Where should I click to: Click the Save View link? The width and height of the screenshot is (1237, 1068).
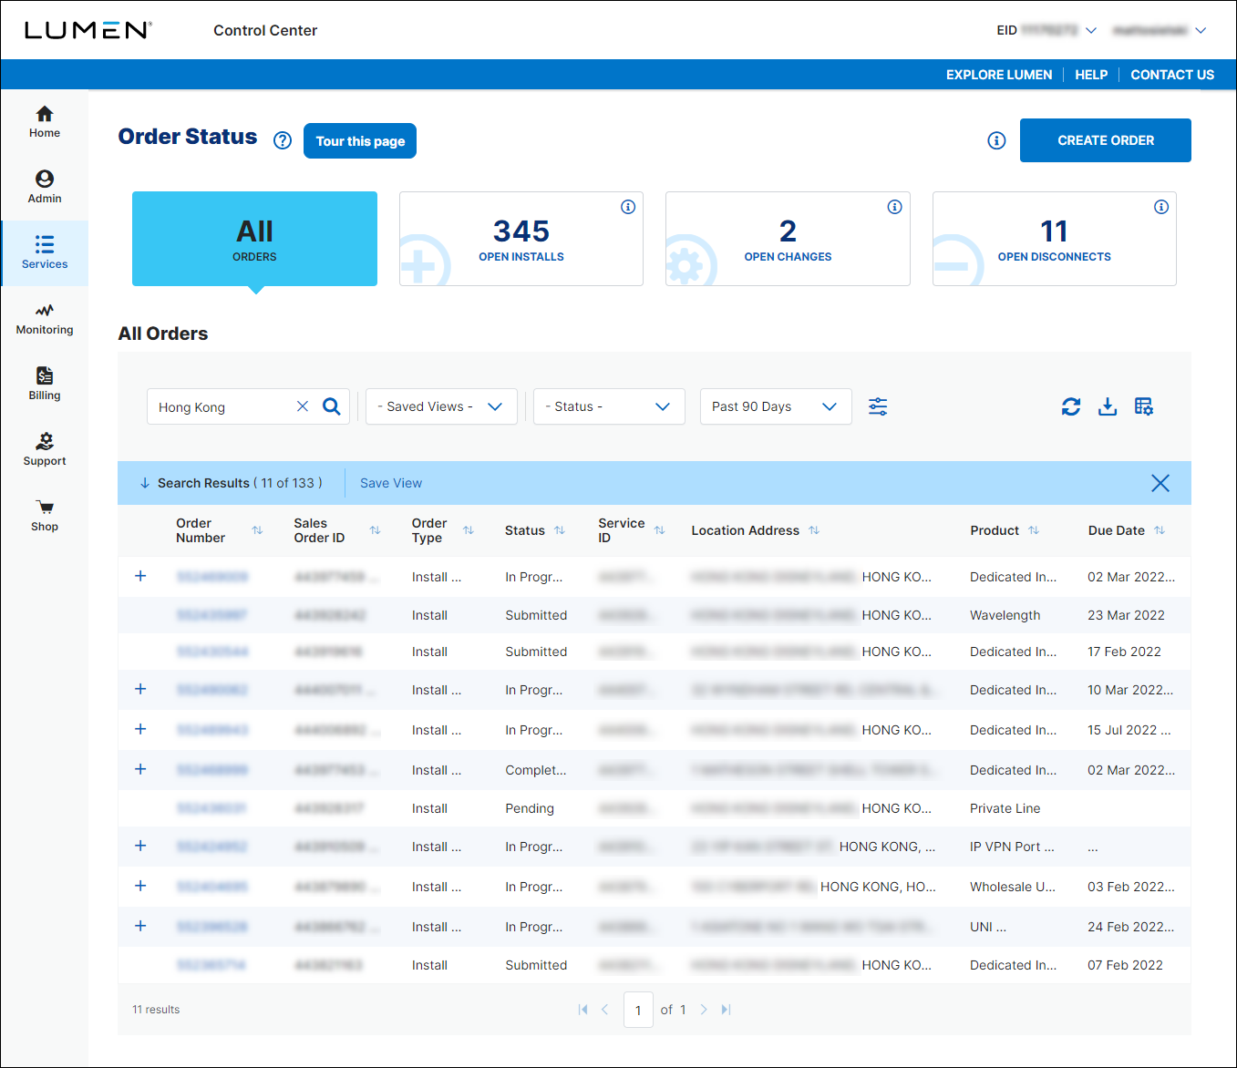click(391, 483)
